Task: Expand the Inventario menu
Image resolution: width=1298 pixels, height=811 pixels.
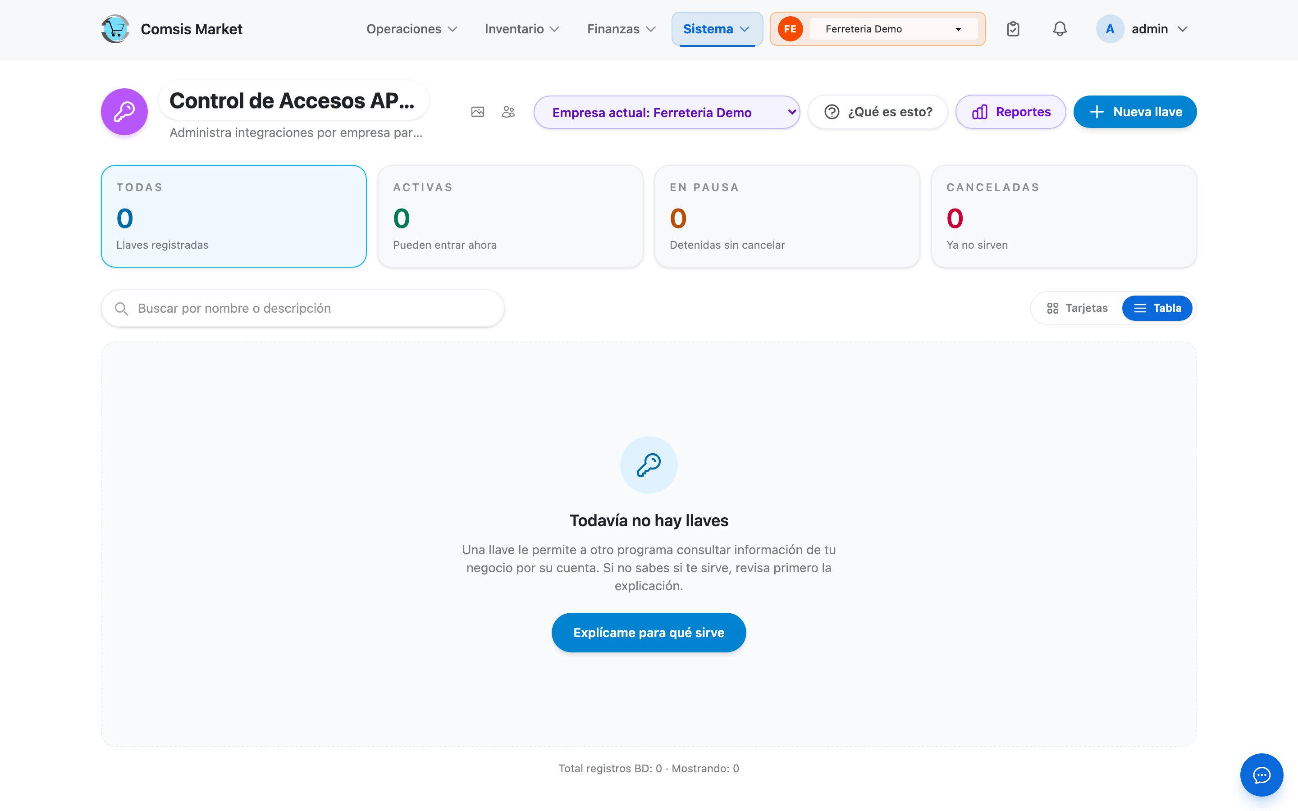Action: [522, 29]
